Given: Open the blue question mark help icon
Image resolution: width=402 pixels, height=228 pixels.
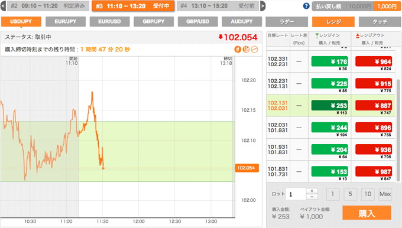Looking at the screenshot, I should 306,6.
